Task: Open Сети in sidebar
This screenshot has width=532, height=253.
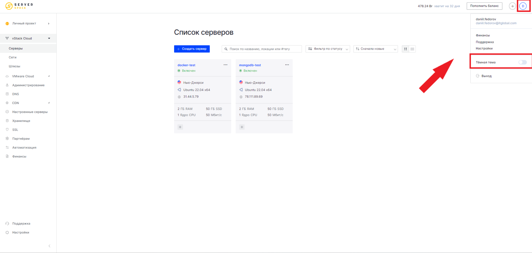Action: point(13,57)
